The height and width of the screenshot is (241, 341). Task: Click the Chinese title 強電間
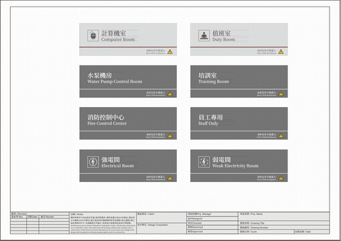[111, 159]
